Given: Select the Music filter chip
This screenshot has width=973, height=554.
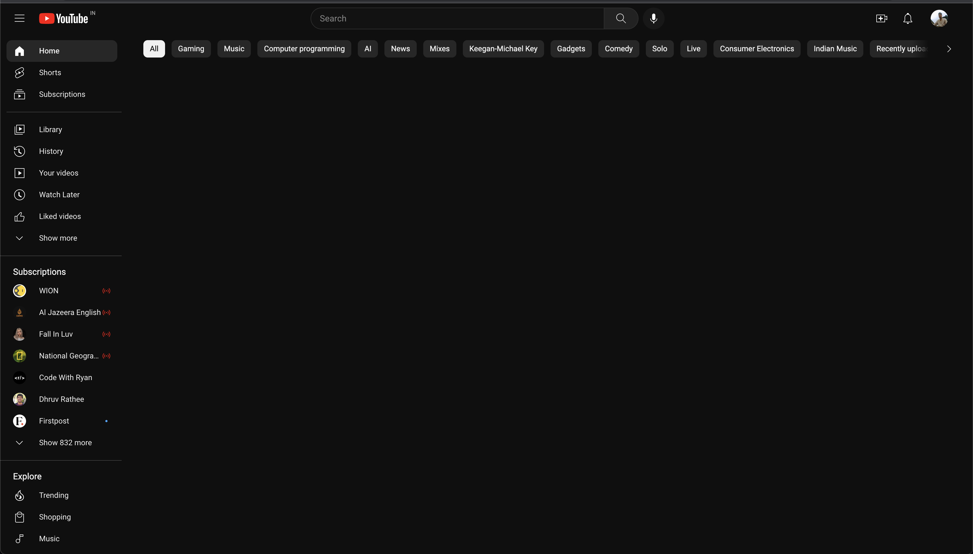Looking at the screenshot, I should pyautogui.click(x=234, y=49).
